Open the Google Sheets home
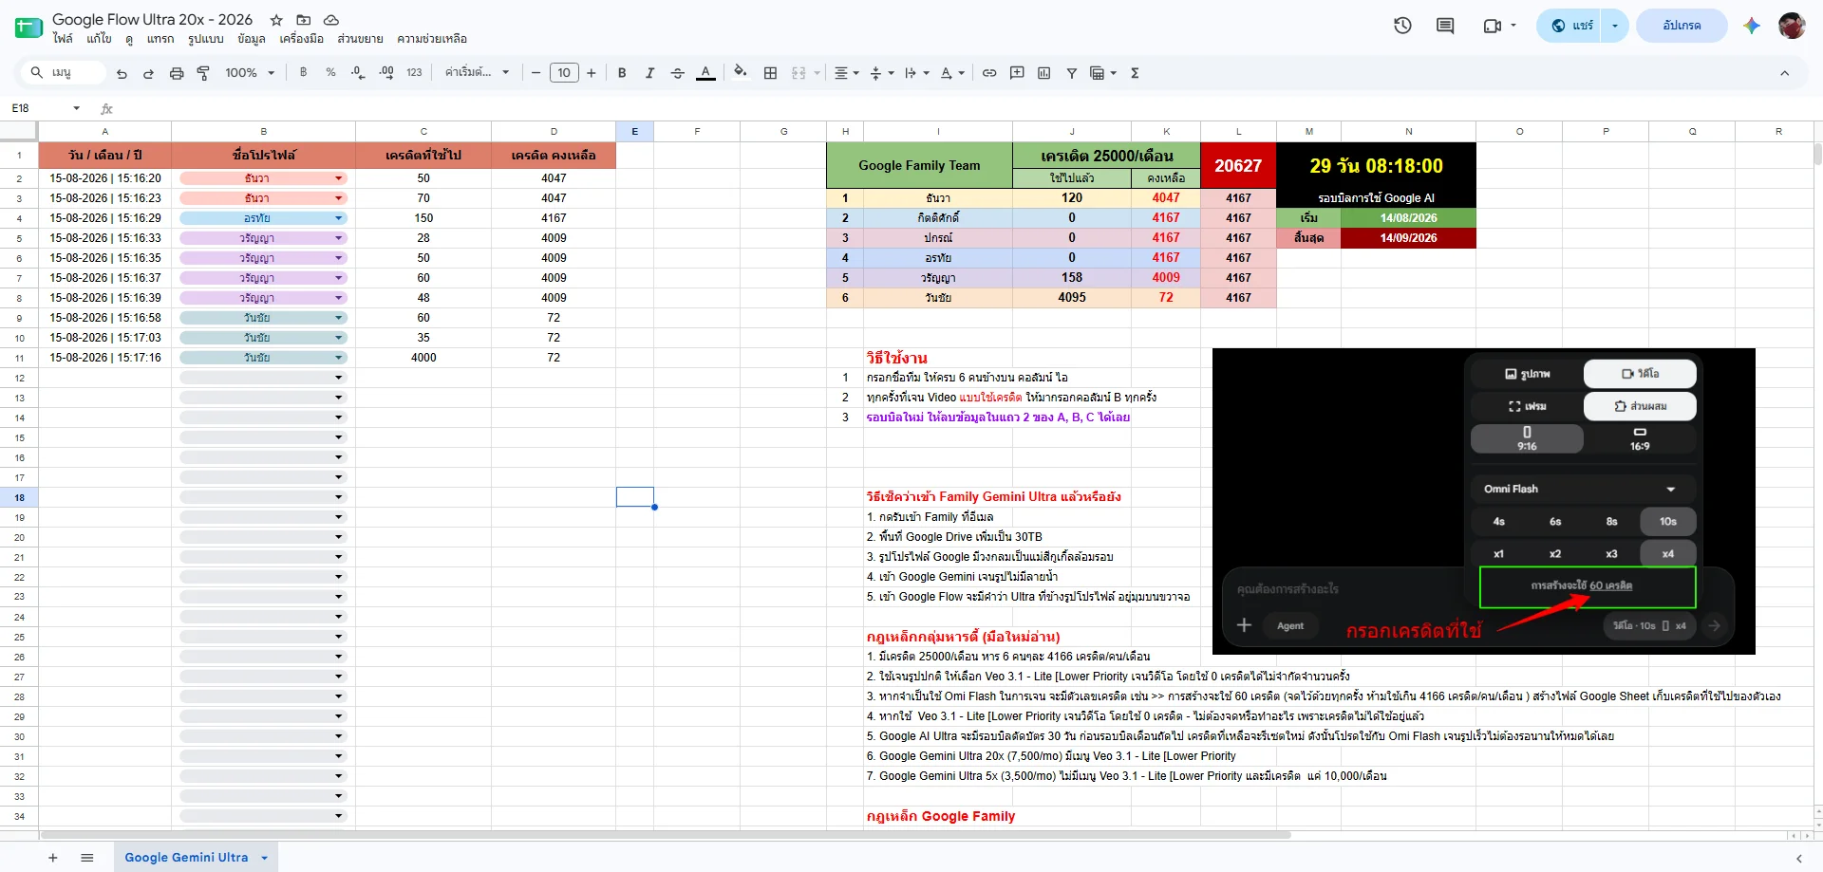1823x872 pixels. pyautogui.click(x=28, y=27)
